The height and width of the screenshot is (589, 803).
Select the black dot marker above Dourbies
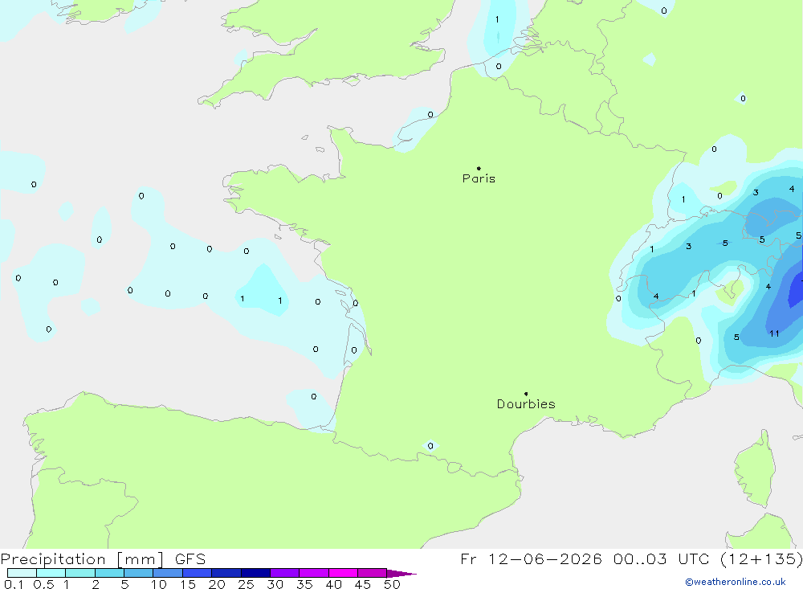pyautogui.click(x=526, y=394)
